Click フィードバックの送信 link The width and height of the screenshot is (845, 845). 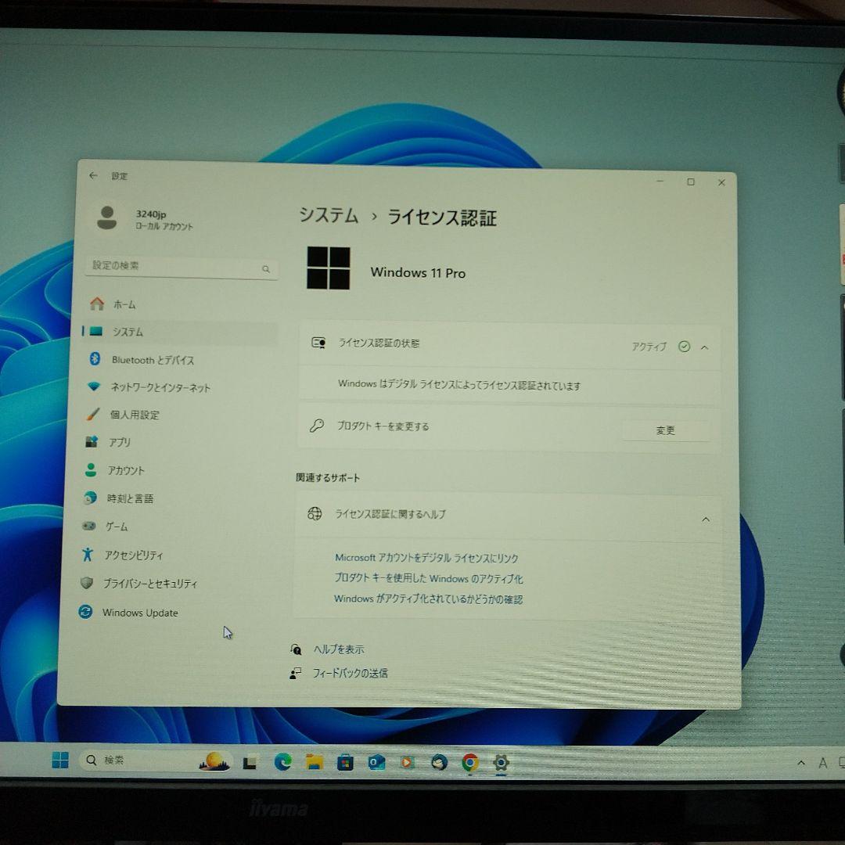point(351,673)
